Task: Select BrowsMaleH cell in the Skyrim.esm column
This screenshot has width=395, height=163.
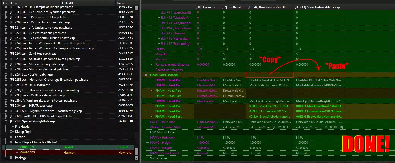Action: 207,91
